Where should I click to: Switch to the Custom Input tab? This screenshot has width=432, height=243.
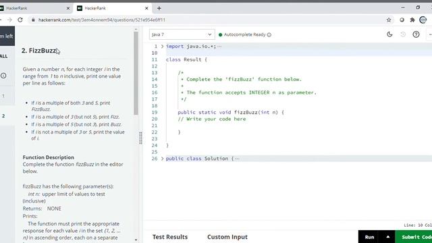227,237
